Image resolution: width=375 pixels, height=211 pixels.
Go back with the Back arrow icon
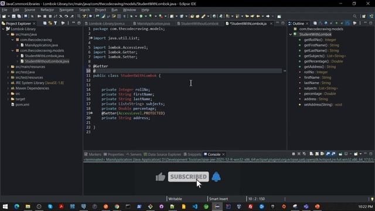point(258,16)
